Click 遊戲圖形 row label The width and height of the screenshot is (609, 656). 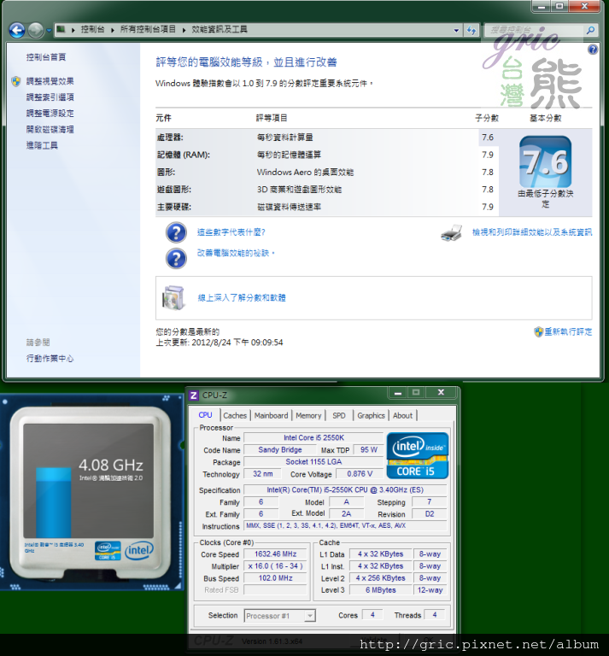[174, 190]
